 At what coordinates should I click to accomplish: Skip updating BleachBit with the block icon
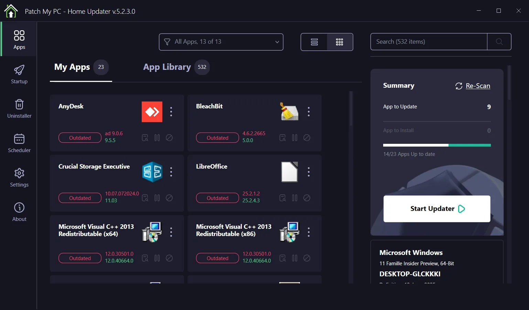coord(307,138)
